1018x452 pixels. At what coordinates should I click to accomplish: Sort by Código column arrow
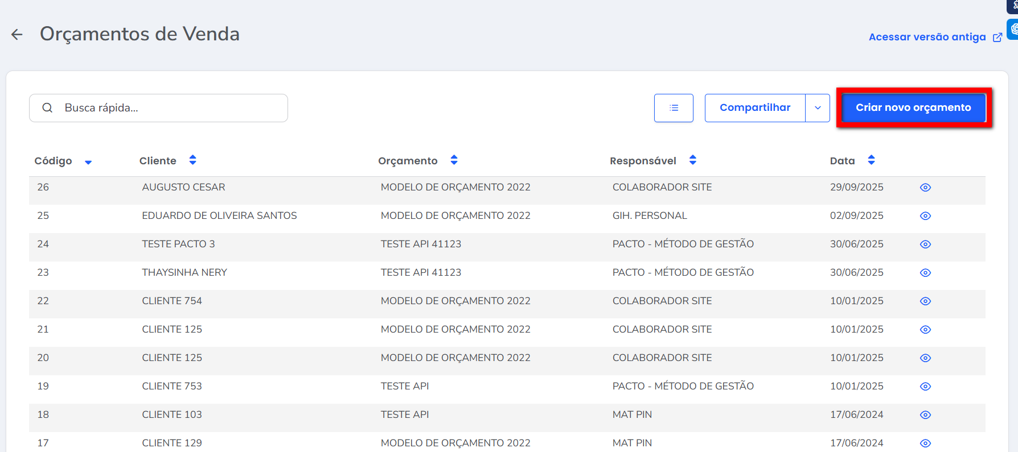(88, 162)
